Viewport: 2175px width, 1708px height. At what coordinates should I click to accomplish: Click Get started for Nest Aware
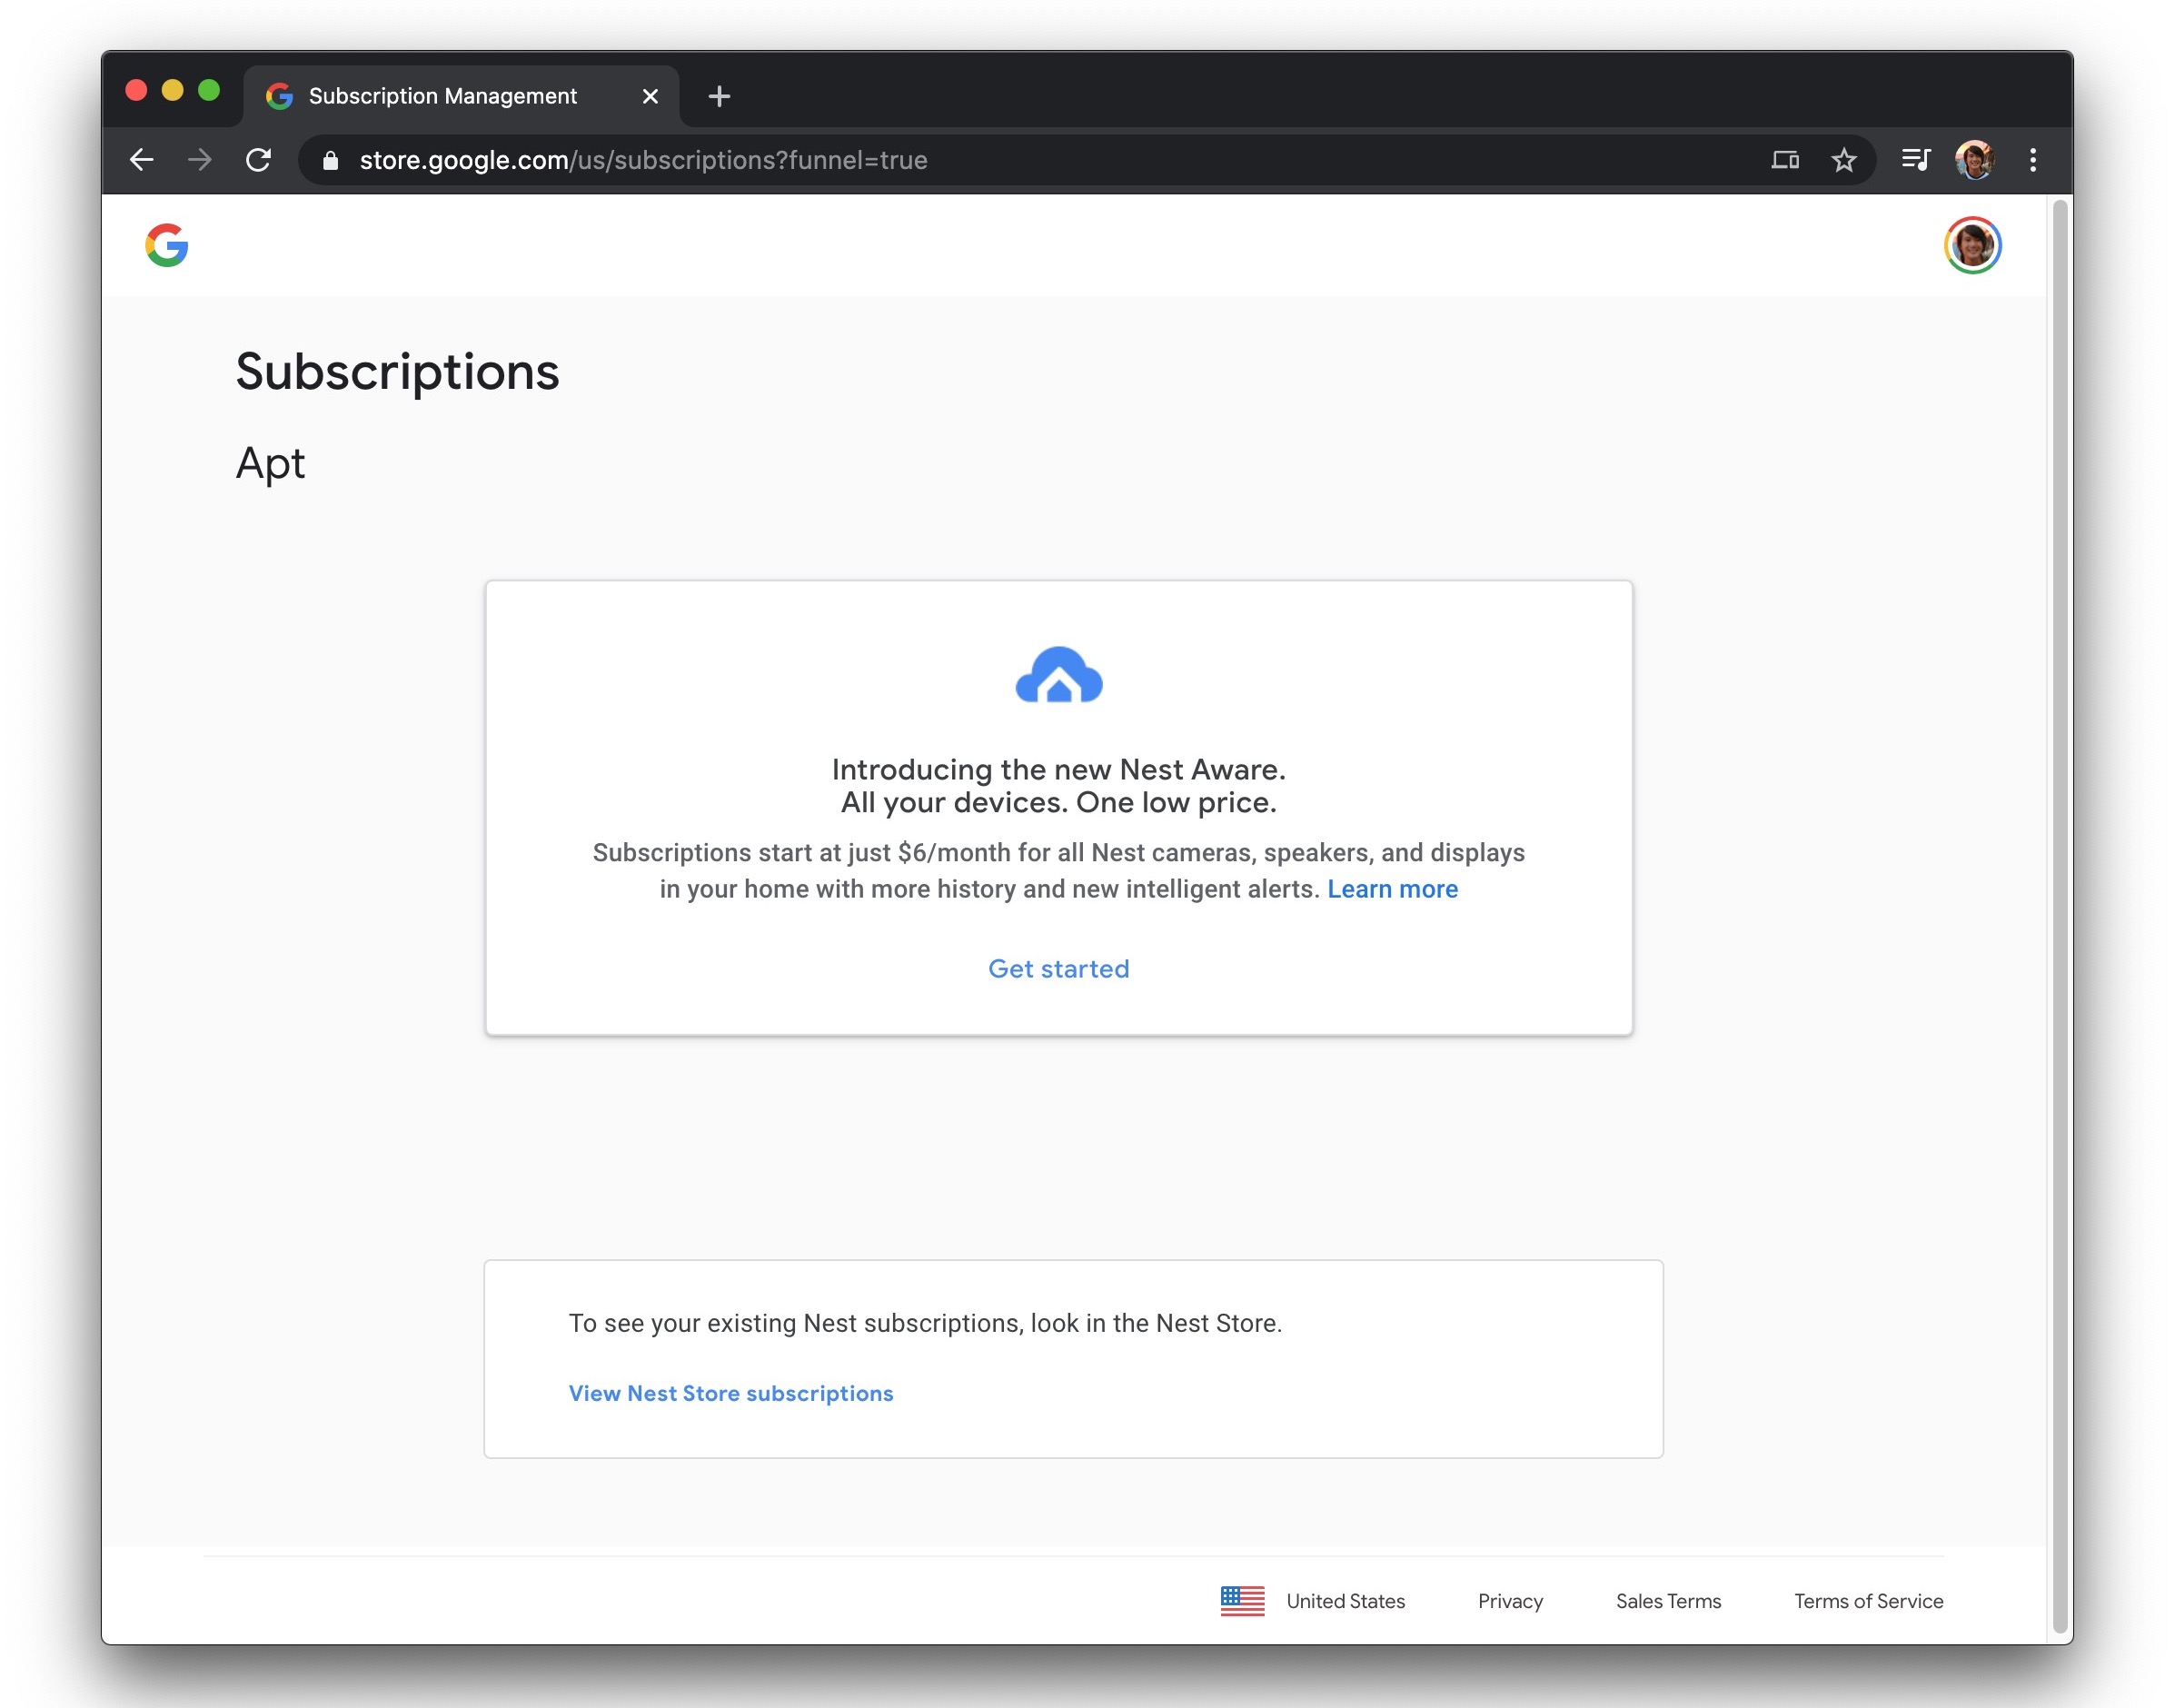(1058, 968)
